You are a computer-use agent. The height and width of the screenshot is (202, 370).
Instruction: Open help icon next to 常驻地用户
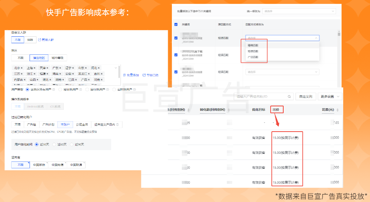point(81,90)
